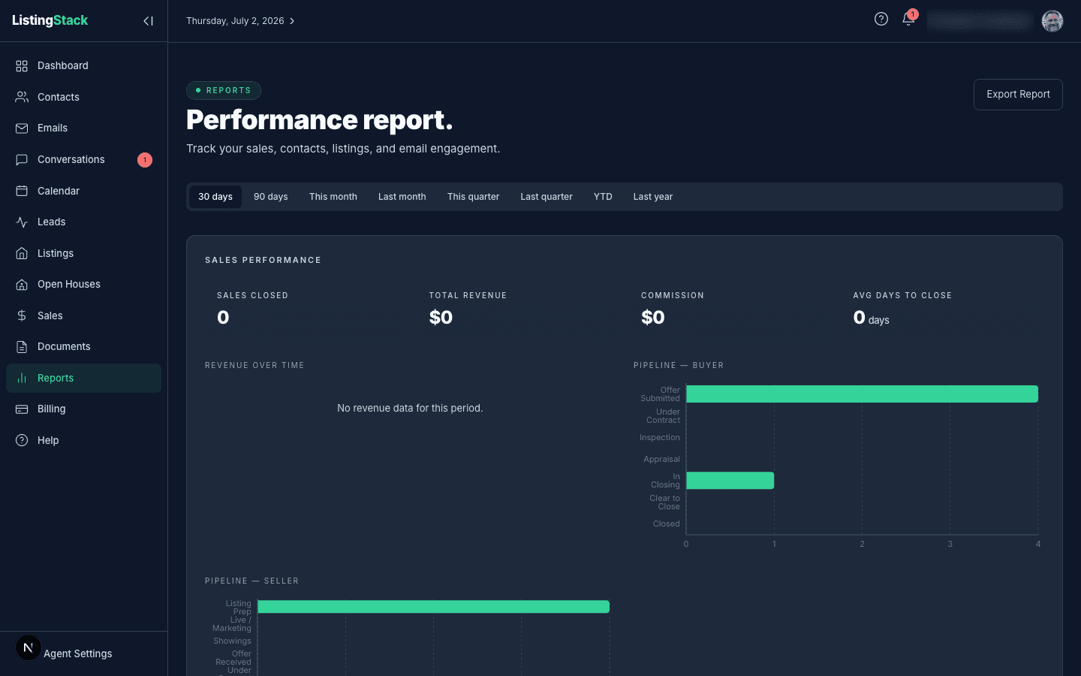
Task: Collapse the sidebar with the arrow icon
Action: pos(148,21)
